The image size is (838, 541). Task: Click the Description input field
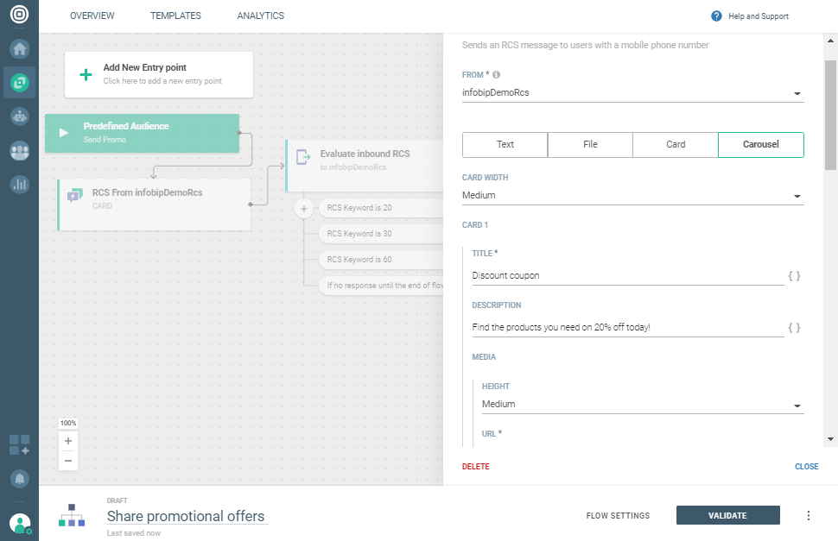point(627,328)
